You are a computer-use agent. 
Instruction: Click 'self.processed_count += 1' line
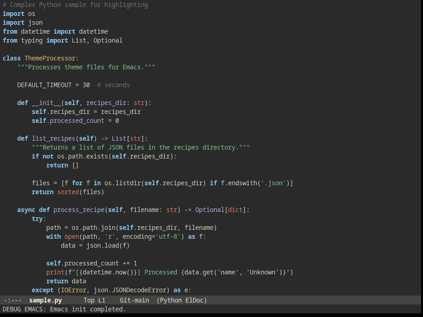pyautogui.click(x=92, y=264)
